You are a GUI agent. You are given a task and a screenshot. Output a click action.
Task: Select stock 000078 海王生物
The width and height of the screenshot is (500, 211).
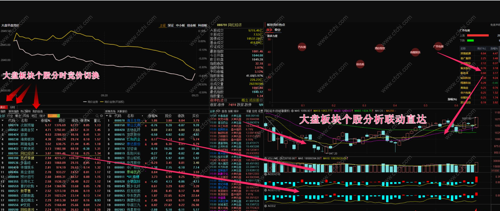[156, 120]
